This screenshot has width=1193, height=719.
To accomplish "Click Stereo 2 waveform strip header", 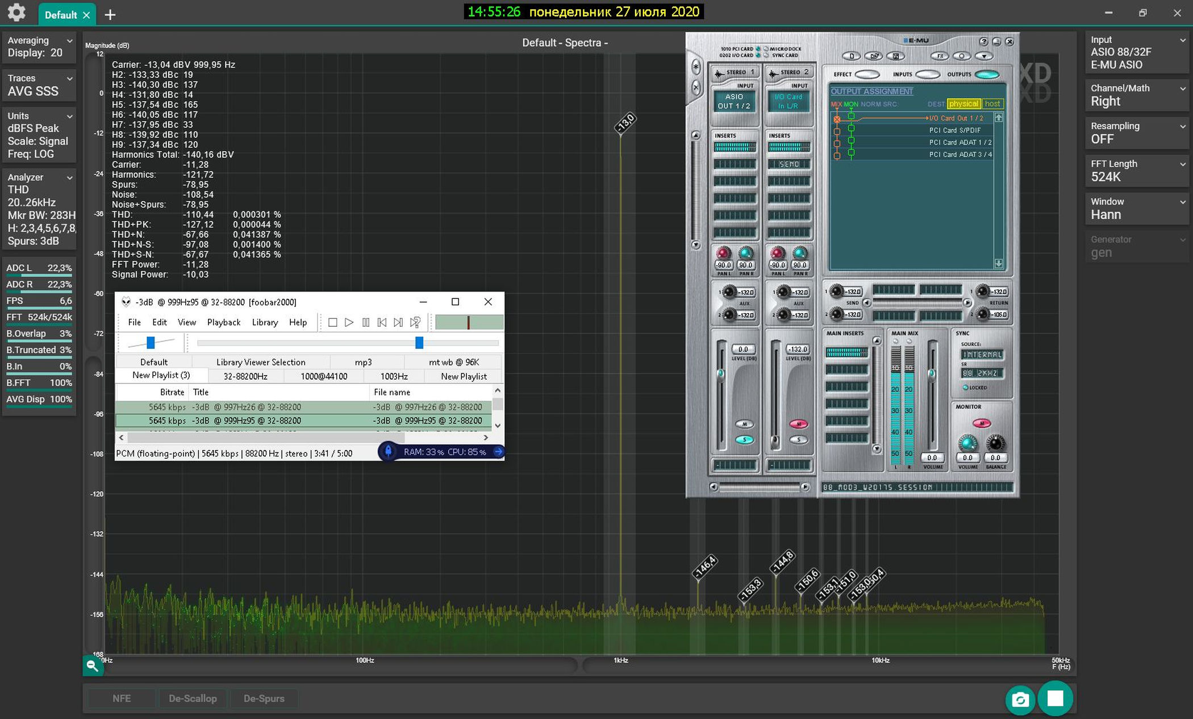I will (x=789, y=72).
